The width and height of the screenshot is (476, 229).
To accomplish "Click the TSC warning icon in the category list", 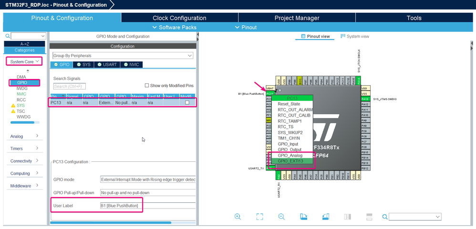I will point(13,111).
